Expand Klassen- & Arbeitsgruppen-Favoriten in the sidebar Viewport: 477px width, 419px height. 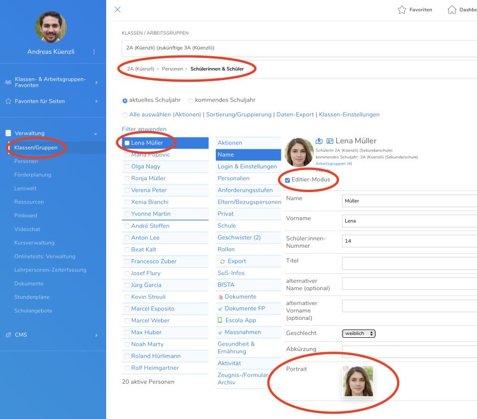pos(96,82)
